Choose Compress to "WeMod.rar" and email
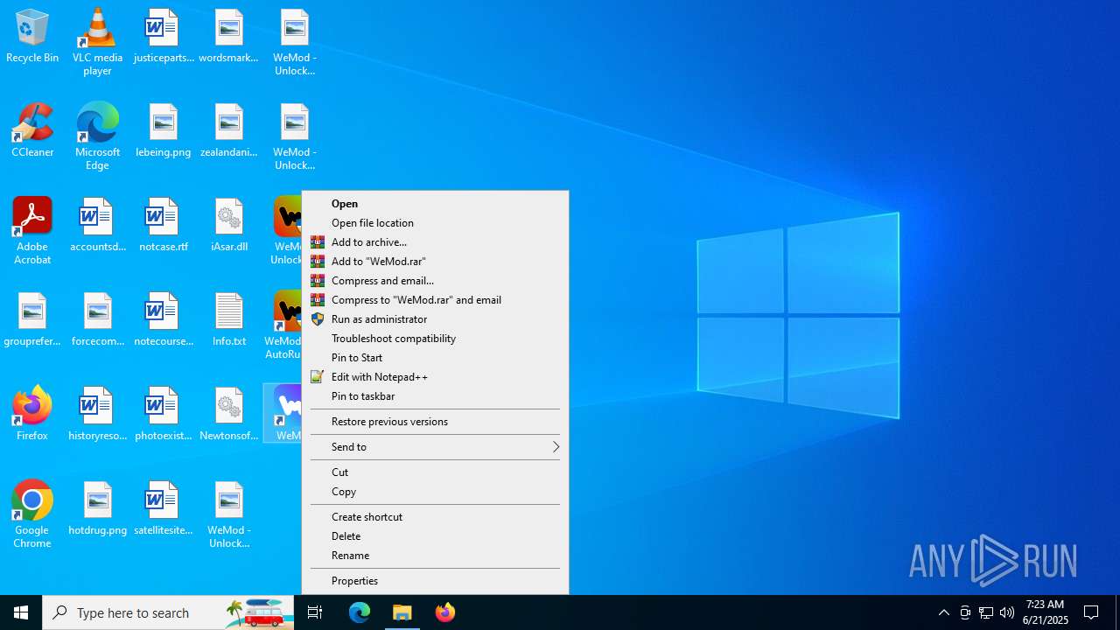 tap(435, 300)
